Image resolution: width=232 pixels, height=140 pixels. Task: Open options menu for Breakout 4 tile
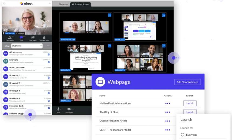click(x=164, y=15)
